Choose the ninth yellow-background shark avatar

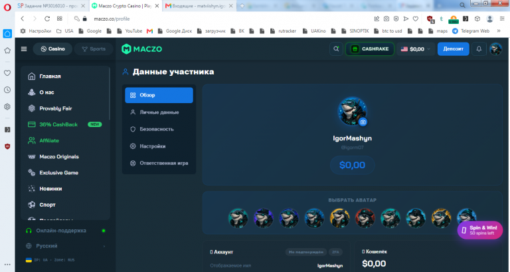[x=441, y=218]
